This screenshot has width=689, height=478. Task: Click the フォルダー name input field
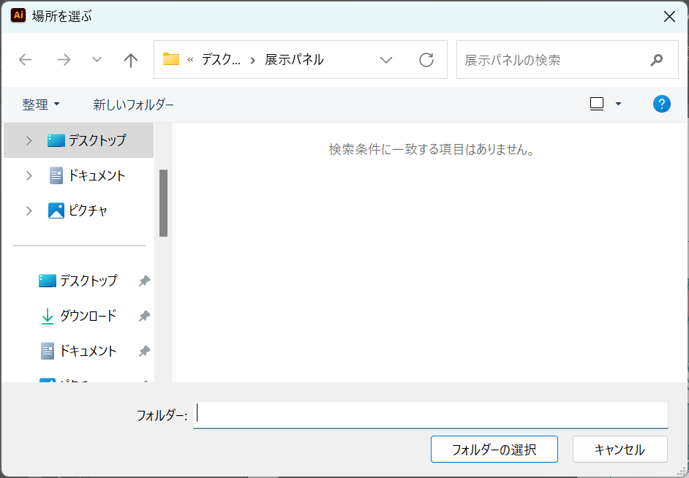pyautogui.click(x=430, y=414)
